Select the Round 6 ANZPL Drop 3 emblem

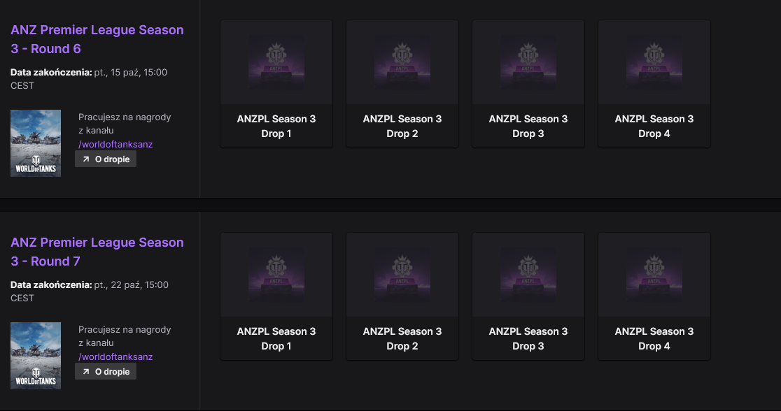click(x=528, y=62)
